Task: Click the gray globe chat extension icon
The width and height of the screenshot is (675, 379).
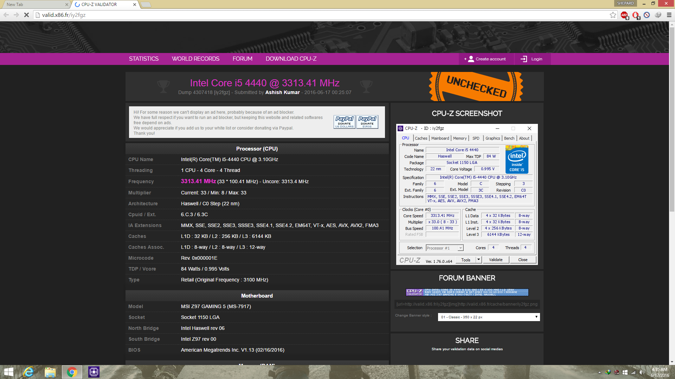Action: click(658, 15)
